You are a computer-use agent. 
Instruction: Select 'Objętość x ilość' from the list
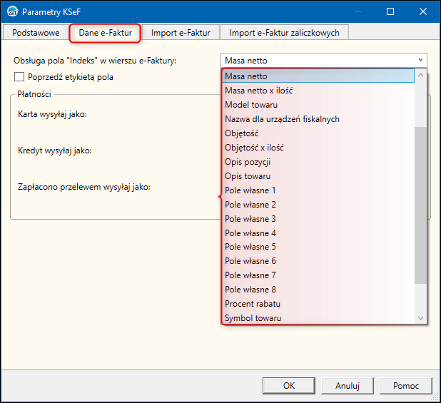pos(318,148)
